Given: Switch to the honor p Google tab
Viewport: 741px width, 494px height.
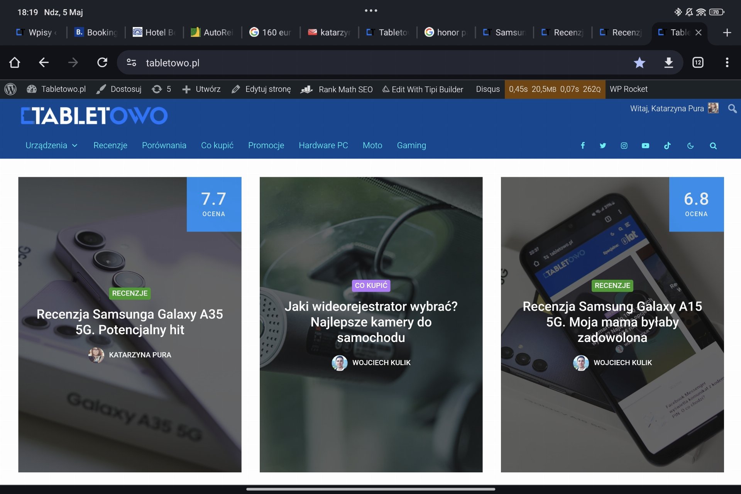Looking at the screenshot, I should [446, 32].
